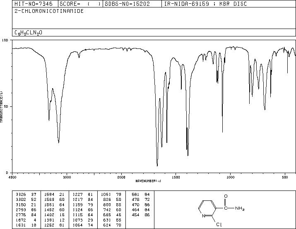Select the 1462 peak entry
Screen dimensions: 296x229
pyautogui.click(x=54, y=210)
